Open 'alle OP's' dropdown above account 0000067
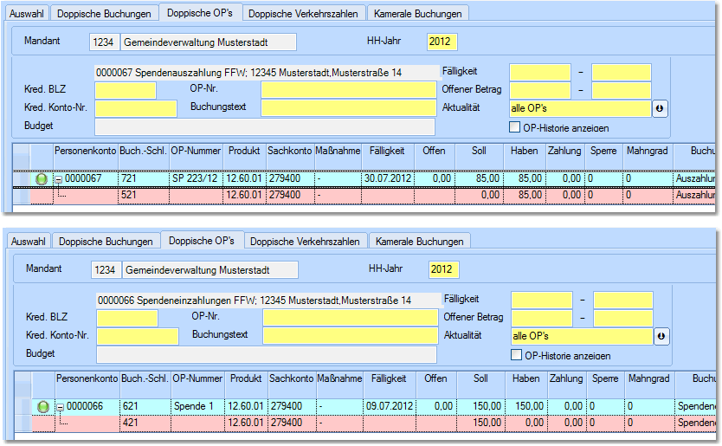 pyautogui.click(x=579, y=108)
